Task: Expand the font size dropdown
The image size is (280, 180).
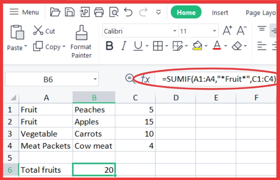Action: point(215,31)
